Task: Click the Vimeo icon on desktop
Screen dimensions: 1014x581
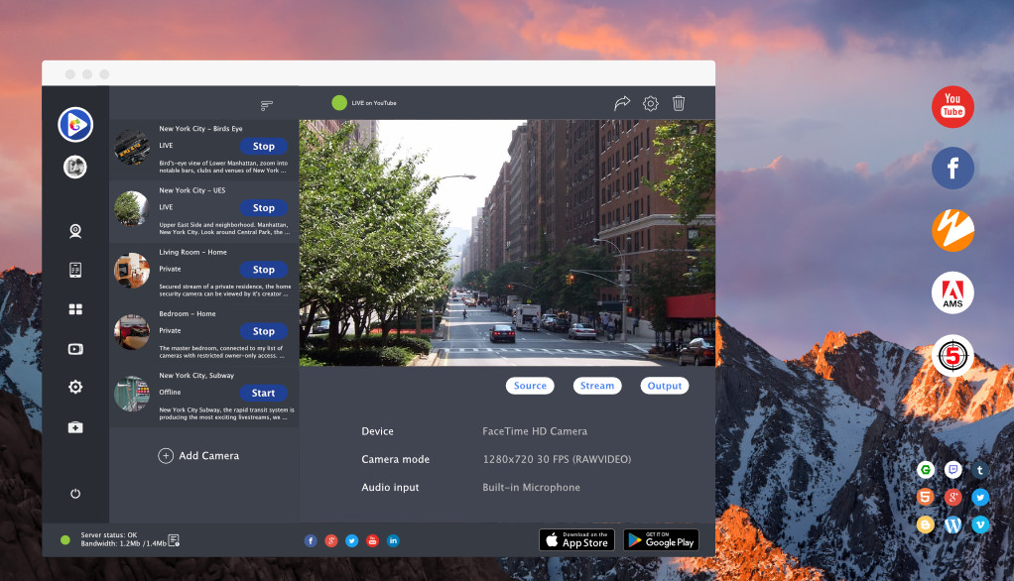Action: pos(979,524)
